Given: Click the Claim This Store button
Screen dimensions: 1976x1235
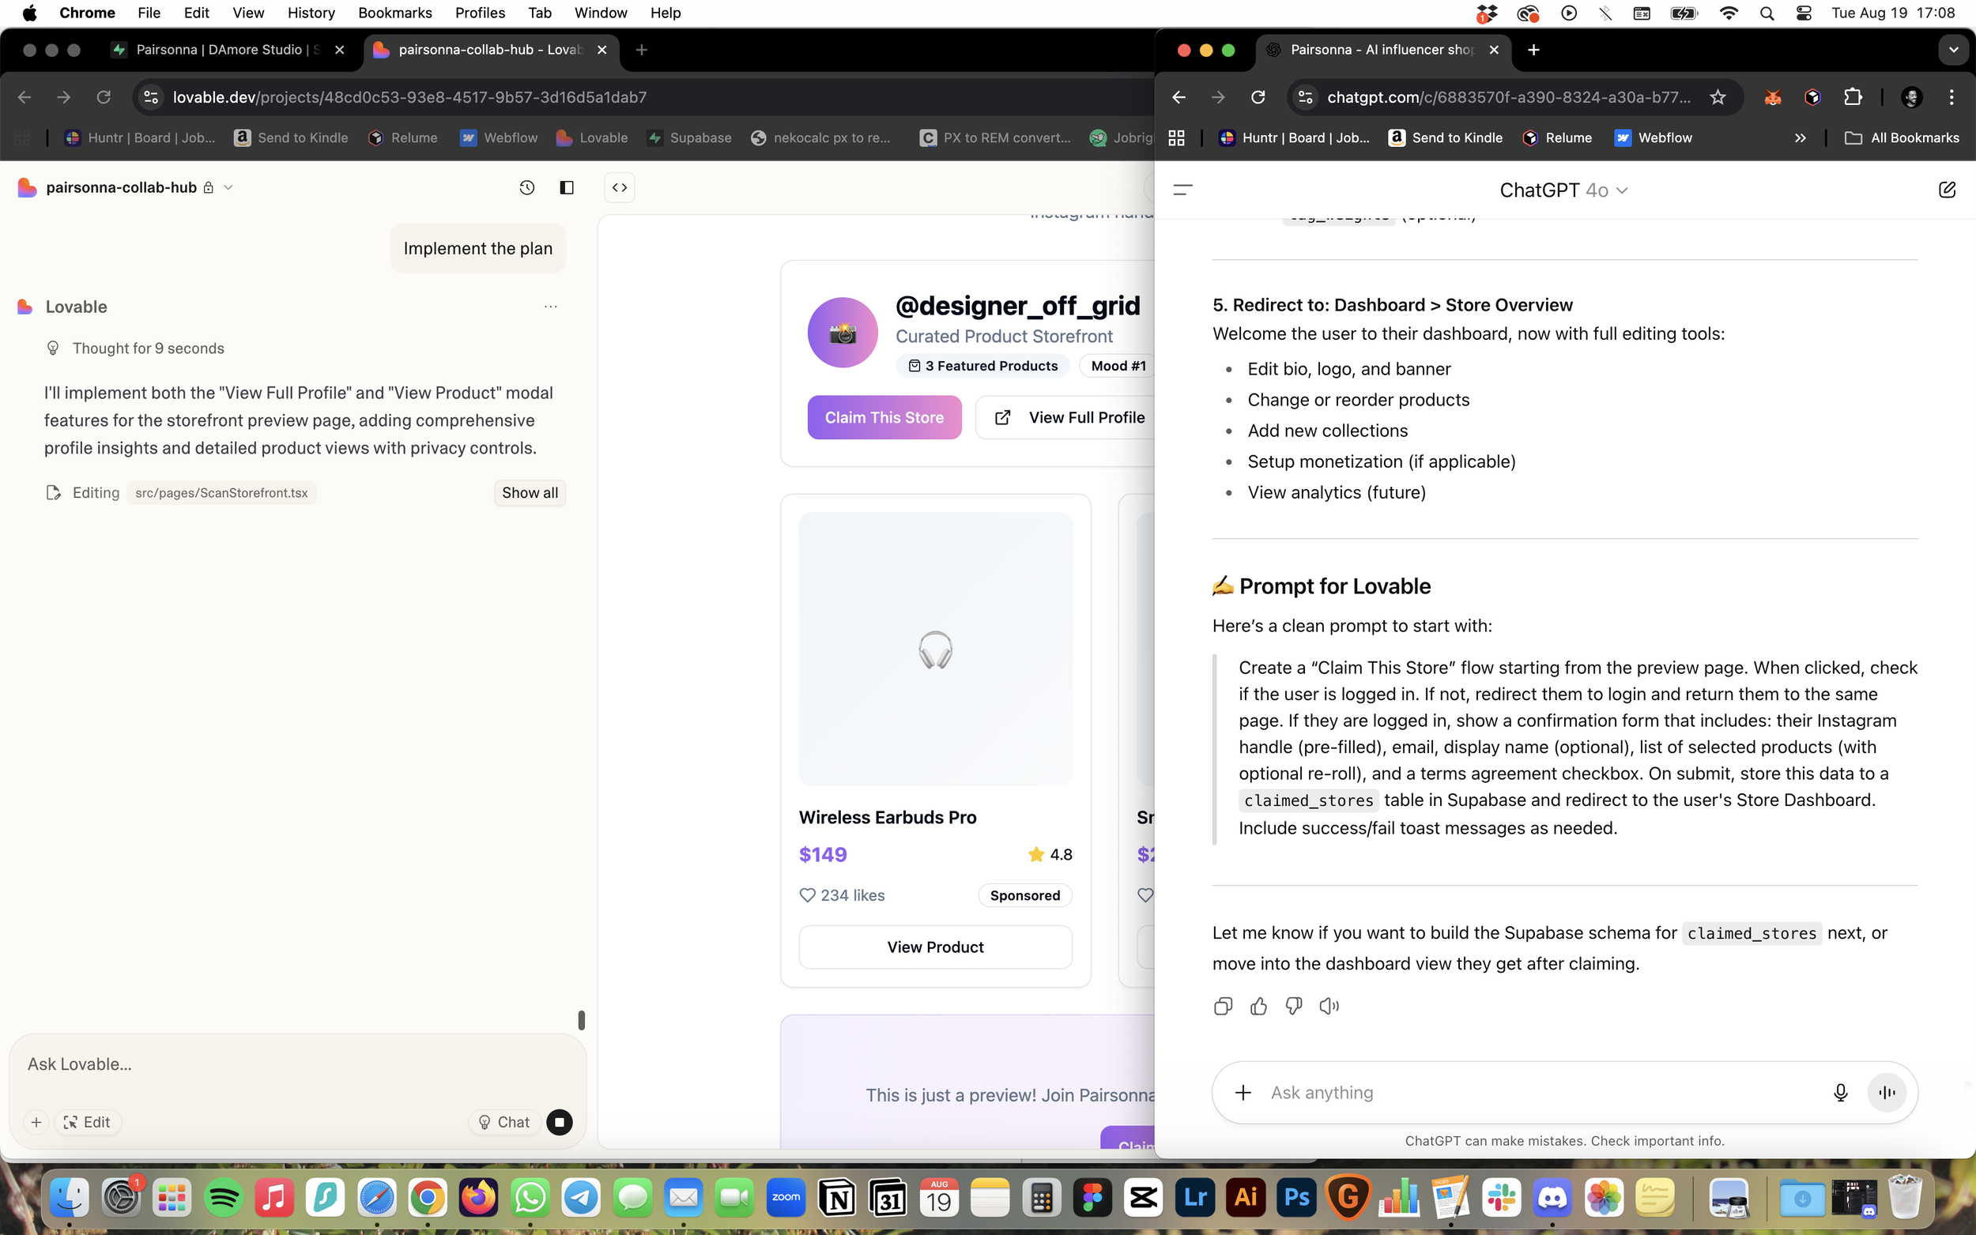Looking at the screenshot, I should [884, 417].
